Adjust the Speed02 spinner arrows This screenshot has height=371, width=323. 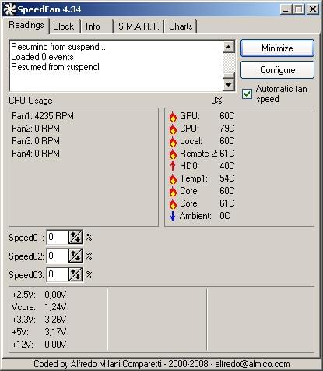click(75, 256)
